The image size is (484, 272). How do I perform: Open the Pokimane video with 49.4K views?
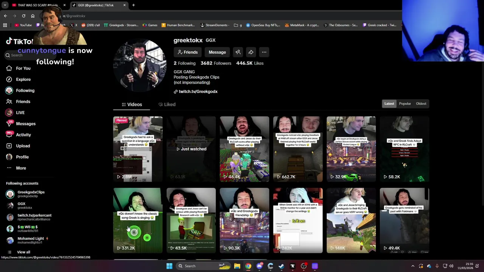[405, 220]
